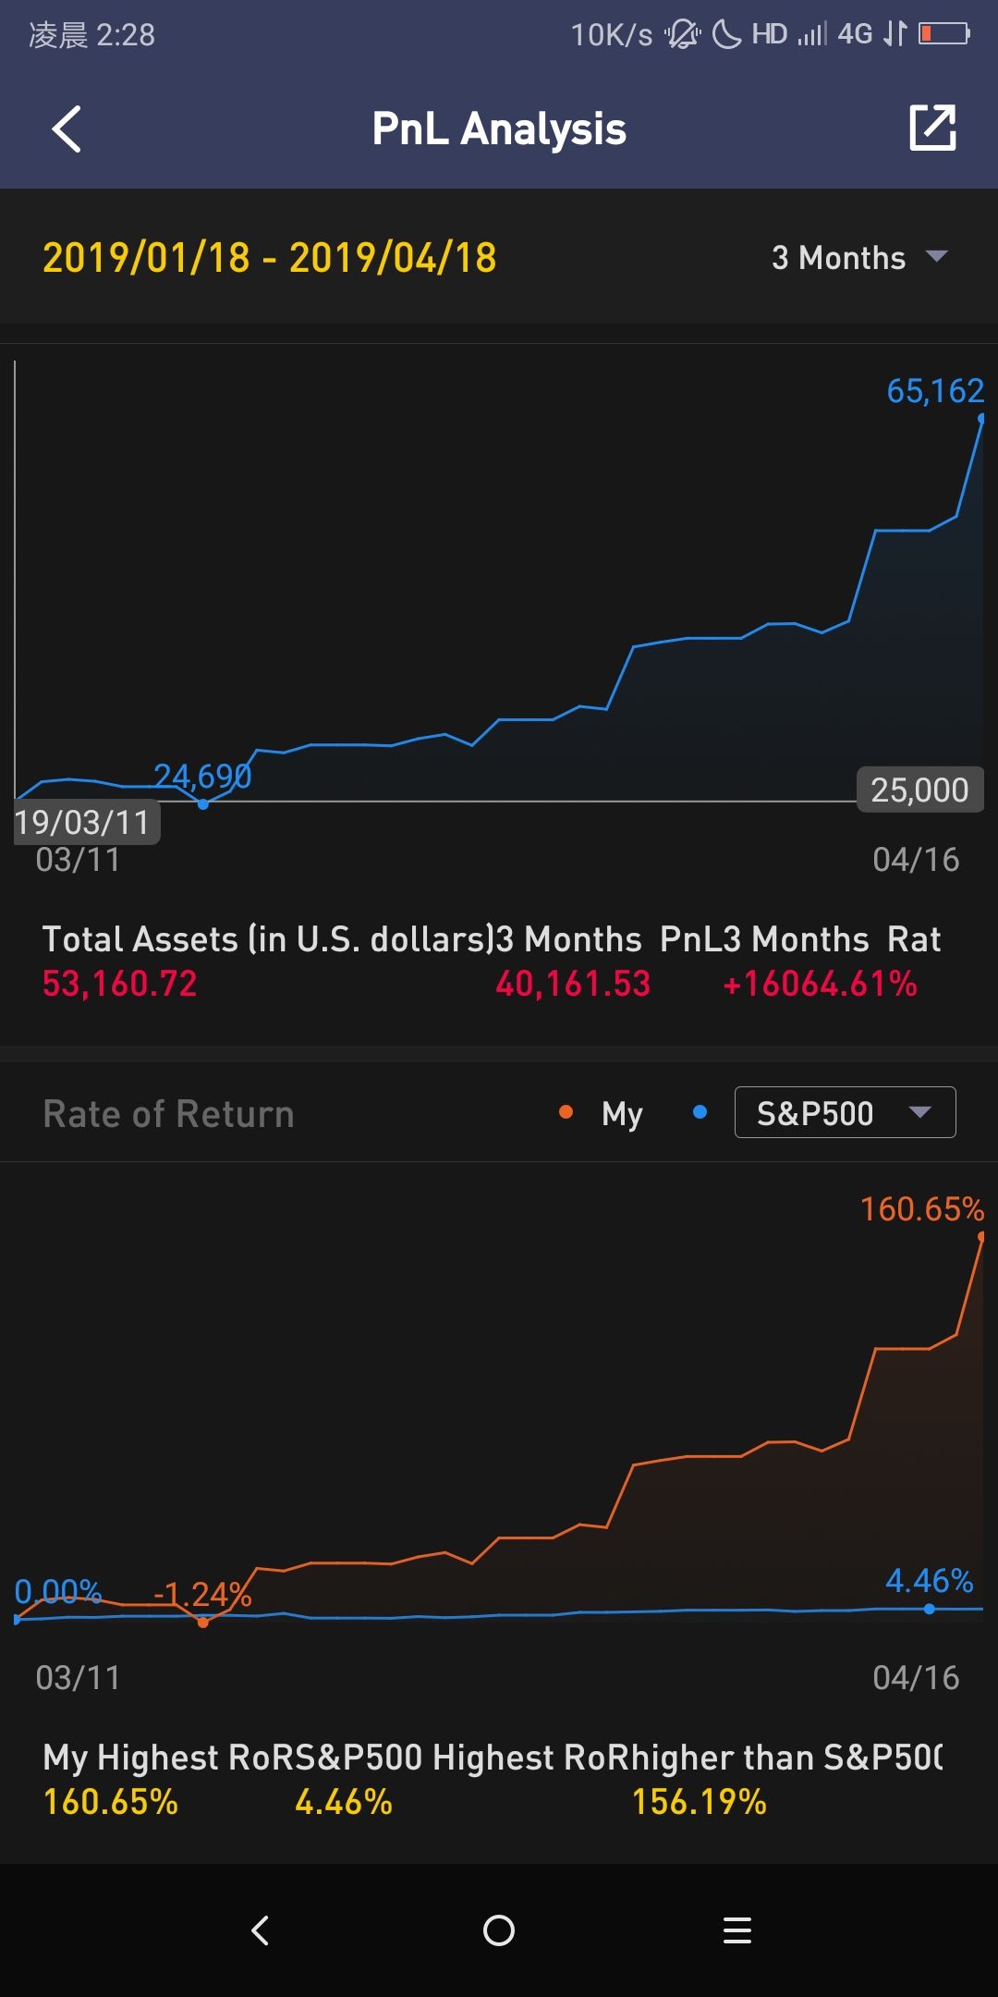The width and height of the screenshot is (998, 1997).
Task: Open the share/export icon
Action: 932,128
